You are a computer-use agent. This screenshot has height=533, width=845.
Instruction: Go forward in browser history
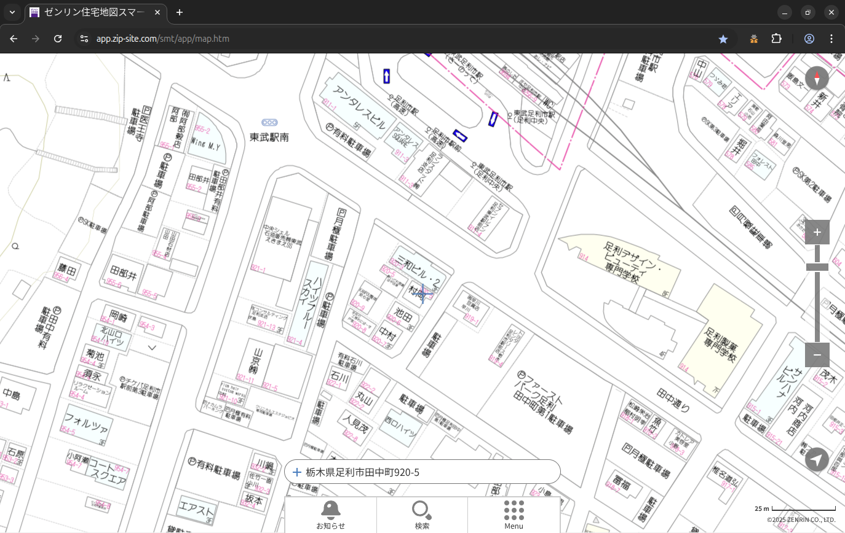[36, 39]
